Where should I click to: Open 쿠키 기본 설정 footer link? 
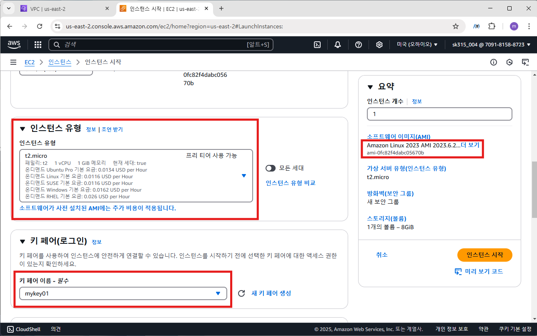[x=515, y=329]
